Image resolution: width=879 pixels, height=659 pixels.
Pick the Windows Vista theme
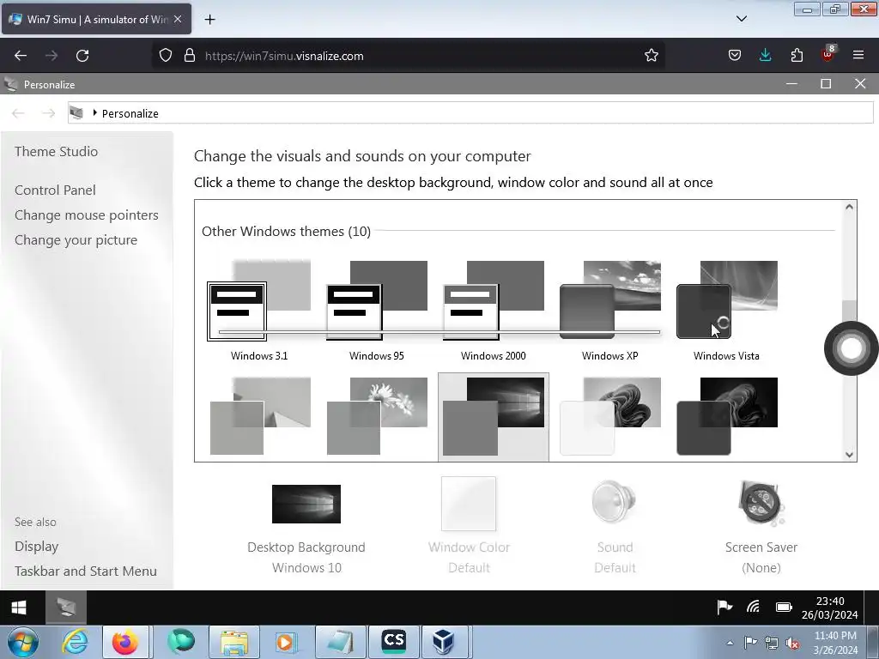(x=726, y=311)
